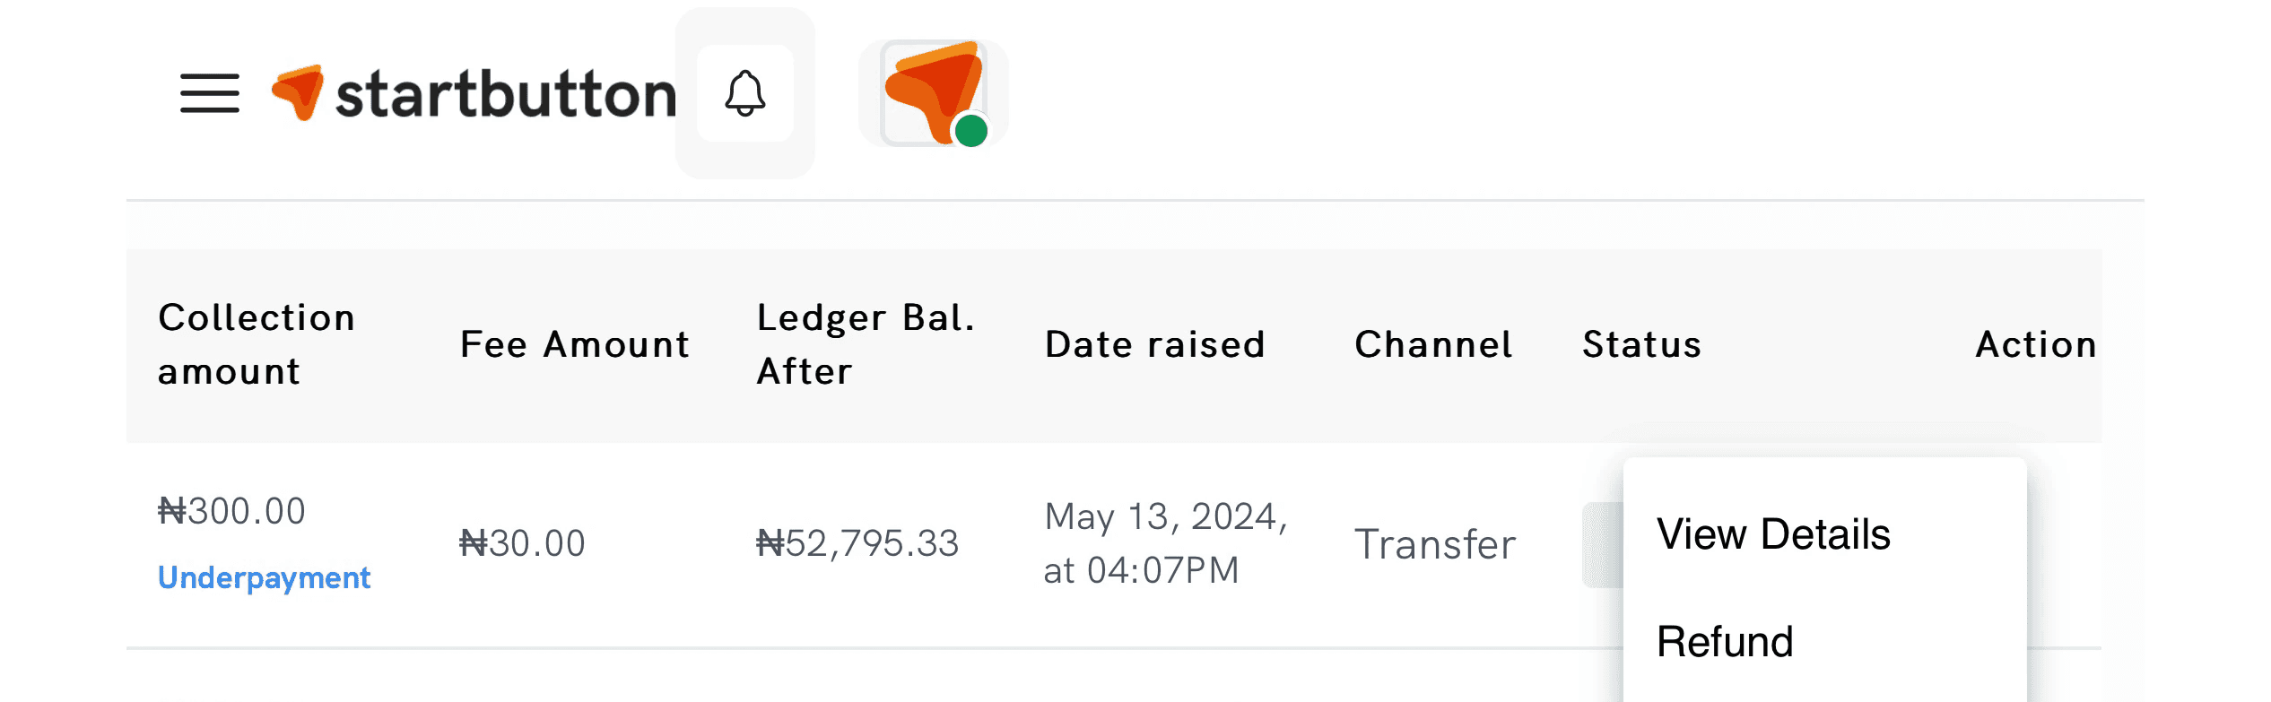Click the Underpayment link
This screenshot has height=702, width=2271.
click(x=264, y=578)
